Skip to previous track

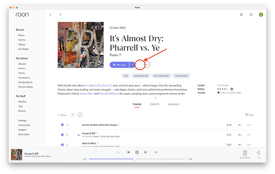[x=128, y=152]
